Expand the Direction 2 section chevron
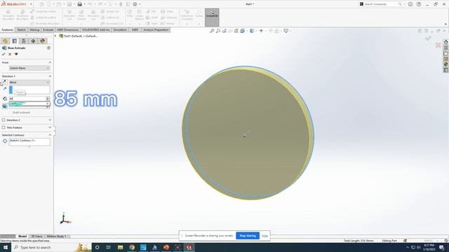The image size is (449, 252). coord(50,120)
